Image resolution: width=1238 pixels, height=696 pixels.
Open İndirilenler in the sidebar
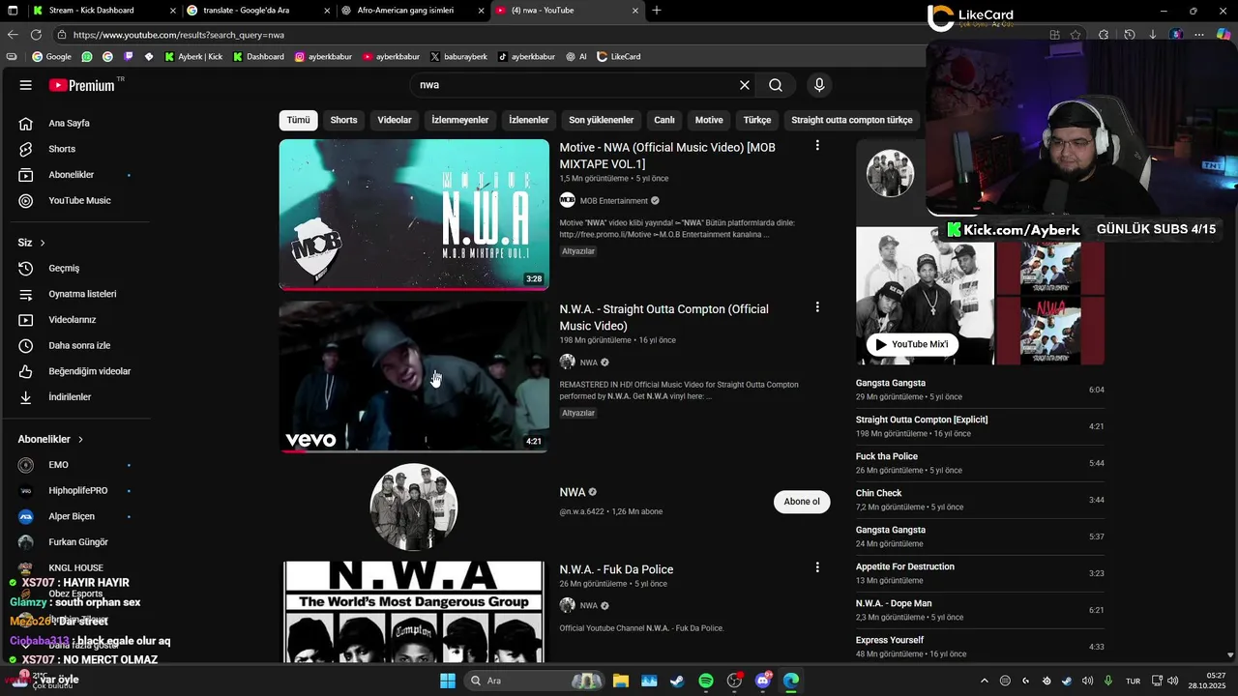pyautogui.click(x=70, y=397)
